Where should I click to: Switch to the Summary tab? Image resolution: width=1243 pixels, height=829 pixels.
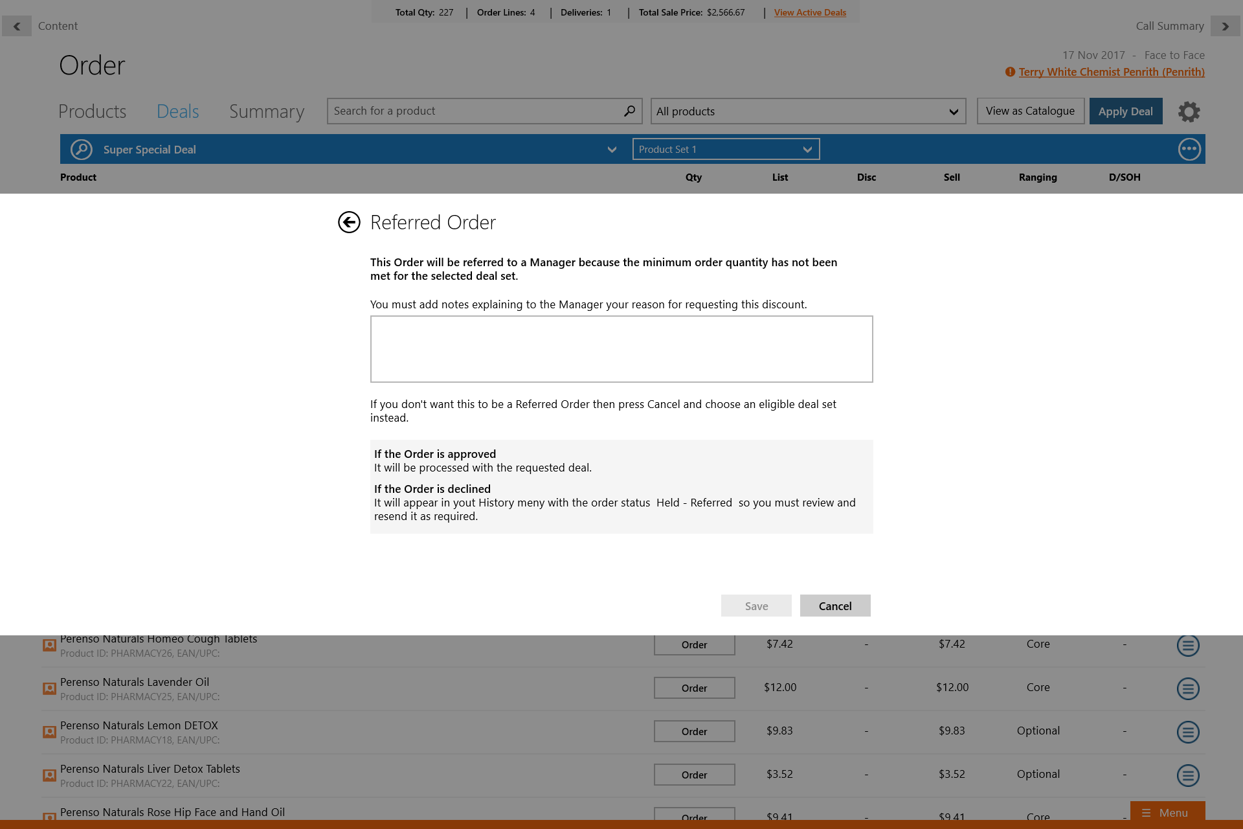pos(266,111)
